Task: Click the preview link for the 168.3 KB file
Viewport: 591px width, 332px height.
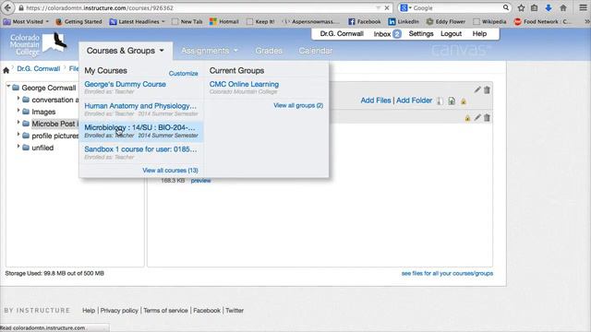Action: click(x=200, y=181)
